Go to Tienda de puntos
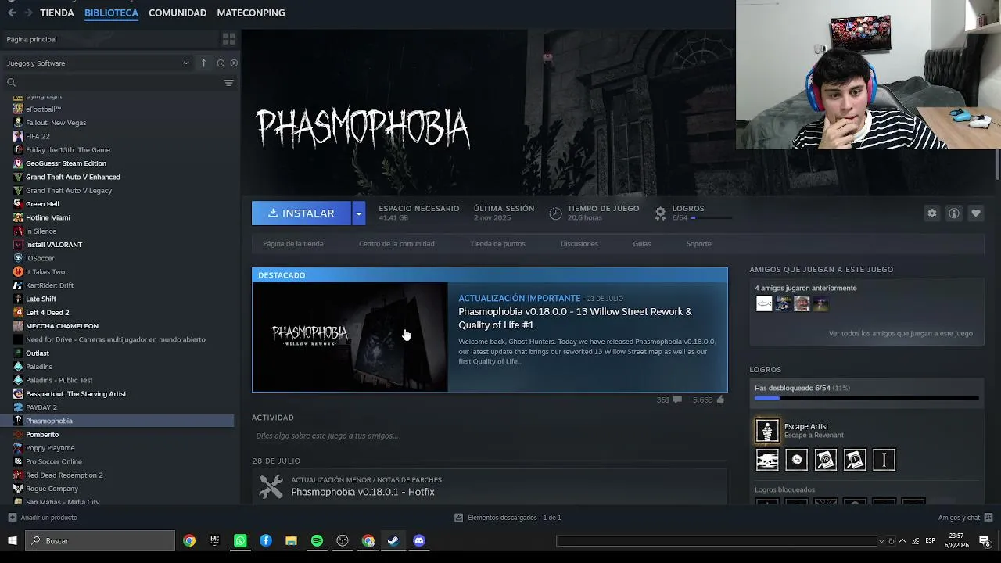Viewport: 1001px width, 563px height. (497, 244)
